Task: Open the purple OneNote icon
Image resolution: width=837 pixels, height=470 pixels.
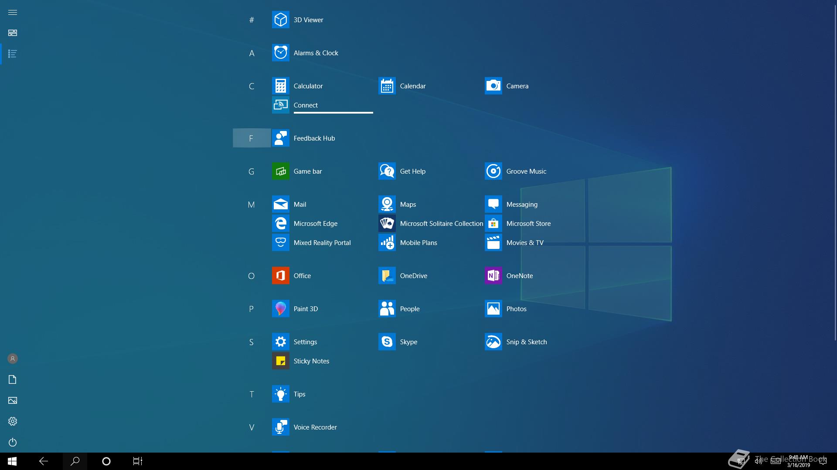Action: 493,275
